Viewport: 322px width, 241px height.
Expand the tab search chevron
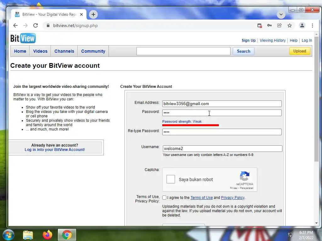pos(281,14)
